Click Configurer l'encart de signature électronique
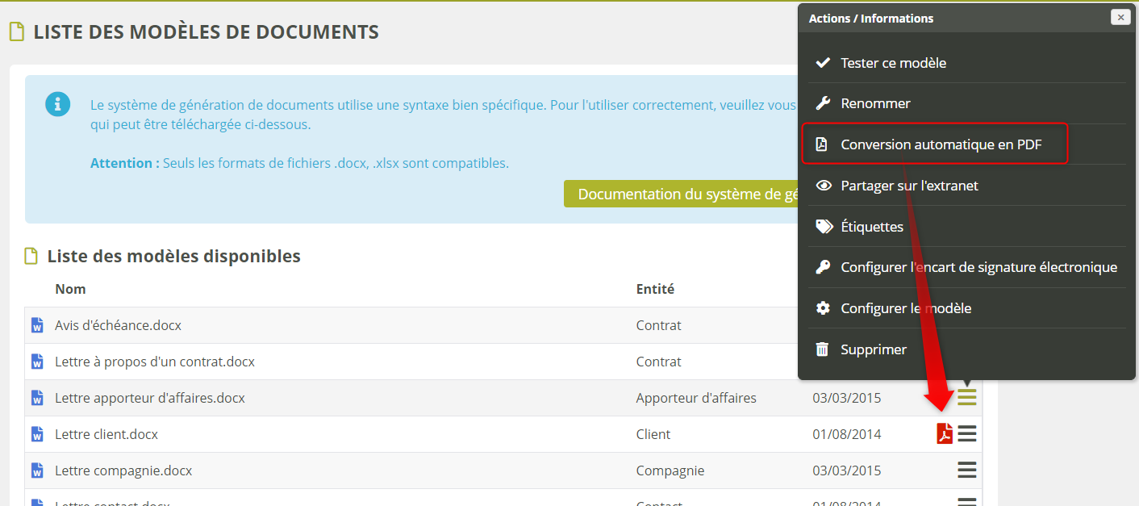This screenshot has width=1139, height=506. tap(978, 267)
